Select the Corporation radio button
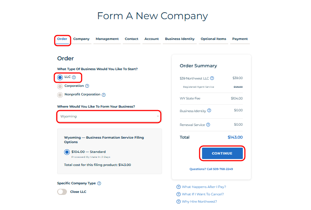The width and height of the screenshot is (311, 210). [60, 86]
